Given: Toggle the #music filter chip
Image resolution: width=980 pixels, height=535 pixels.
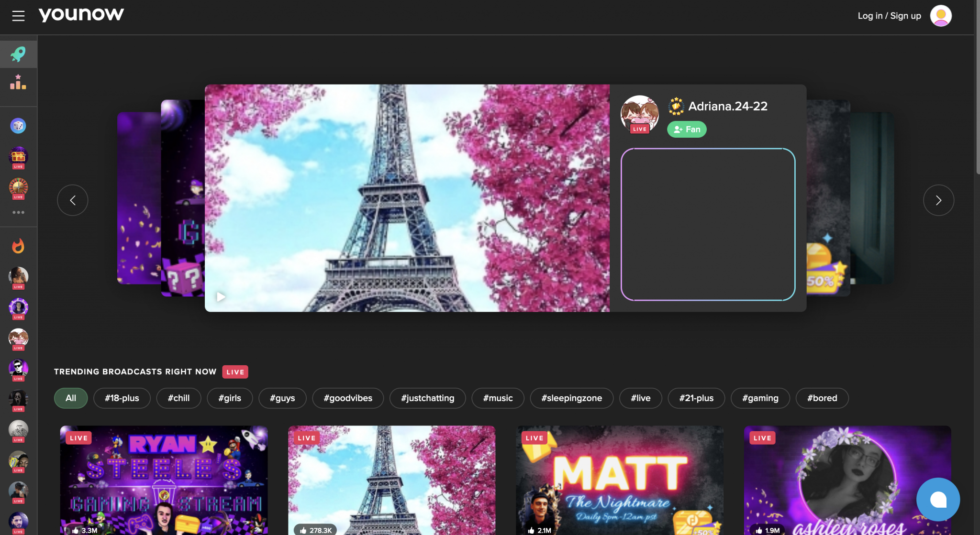Looking at the screenshot, I should pyautogui.click(x=498, y=398).
